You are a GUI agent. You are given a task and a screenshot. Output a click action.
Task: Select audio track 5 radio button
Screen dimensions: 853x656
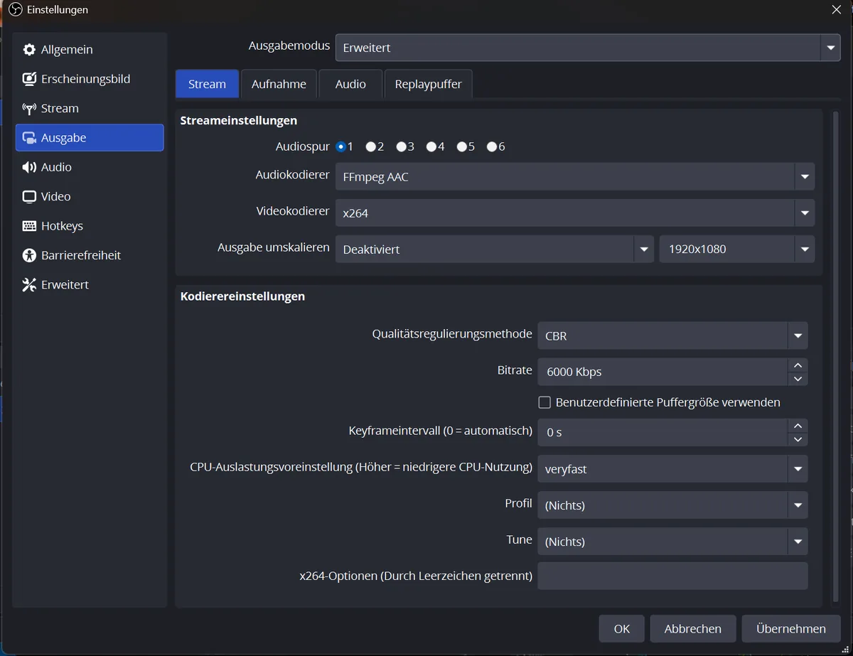(462, 146)
